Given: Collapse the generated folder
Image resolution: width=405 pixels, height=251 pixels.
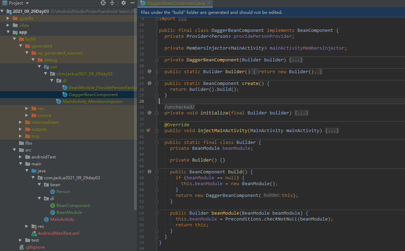Looking at the screenshot, I should click(21, 46).
